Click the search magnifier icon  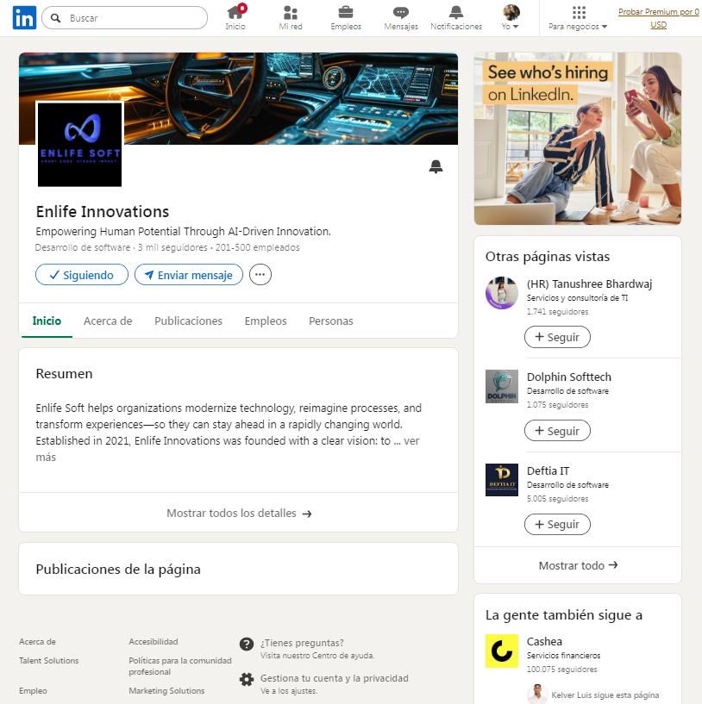(55, 18)
